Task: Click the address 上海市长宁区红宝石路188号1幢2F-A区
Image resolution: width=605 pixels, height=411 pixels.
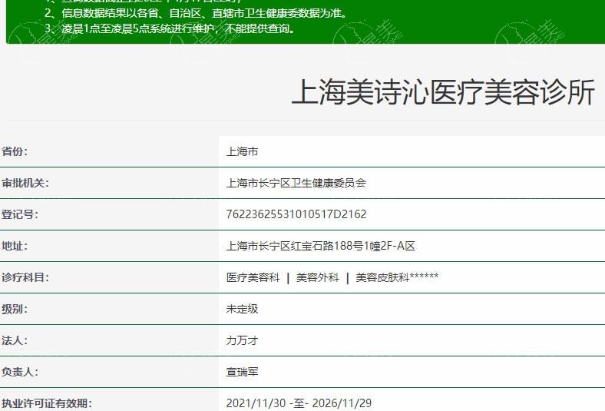Action: [320, 246]
